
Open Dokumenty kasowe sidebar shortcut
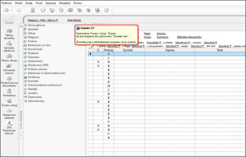[x=9, y=69]
